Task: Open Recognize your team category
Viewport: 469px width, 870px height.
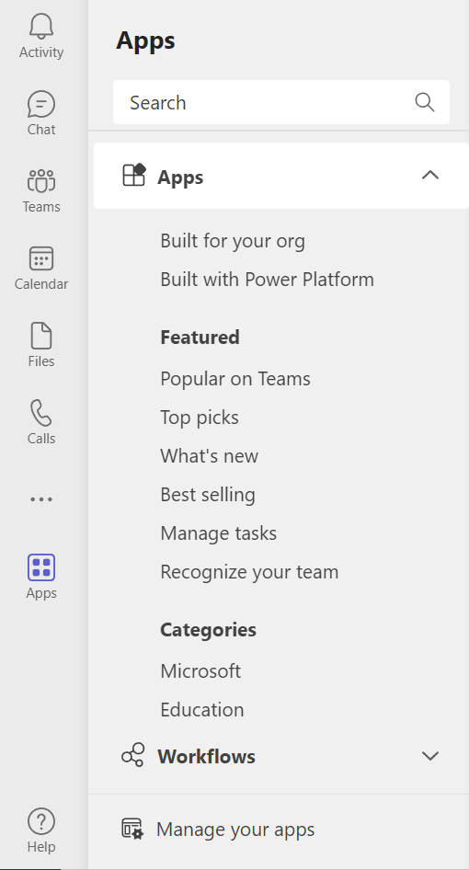Action: coord(249,571)
